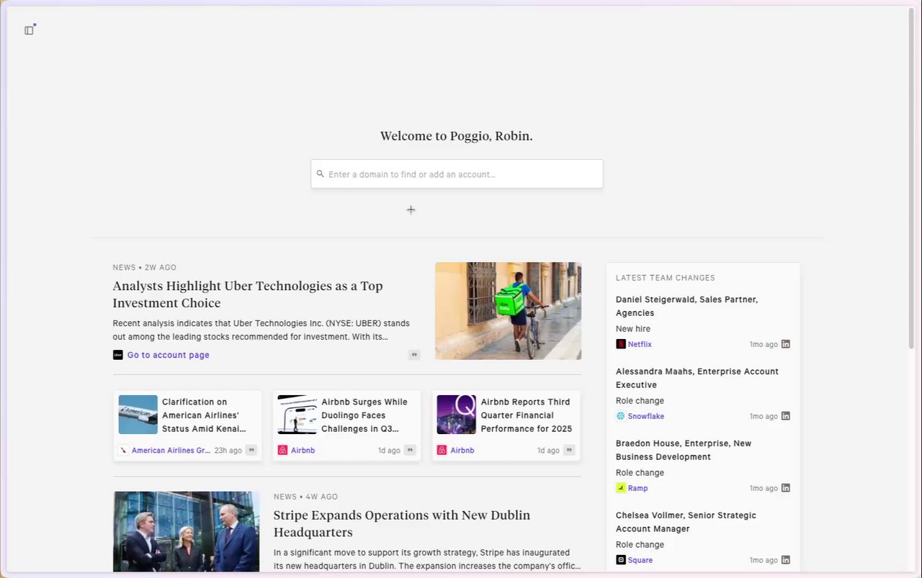
Task: Click Stripe article summary text
Action: 427,559
